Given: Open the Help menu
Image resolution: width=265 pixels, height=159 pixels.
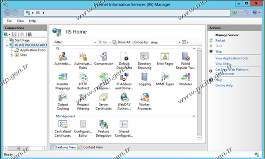Looking at the screenshot, I should pos(32,21).
